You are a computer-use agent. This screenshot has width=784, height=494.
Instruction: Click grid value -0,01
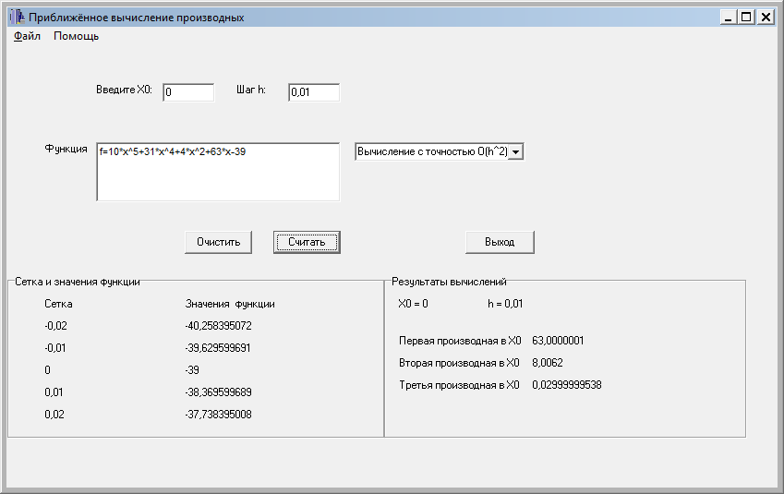point(55,347)
